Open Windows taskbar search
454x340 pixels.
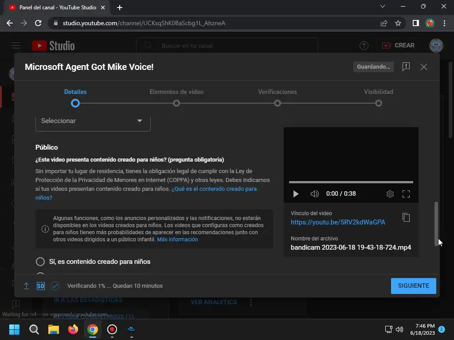click(34, 329)
